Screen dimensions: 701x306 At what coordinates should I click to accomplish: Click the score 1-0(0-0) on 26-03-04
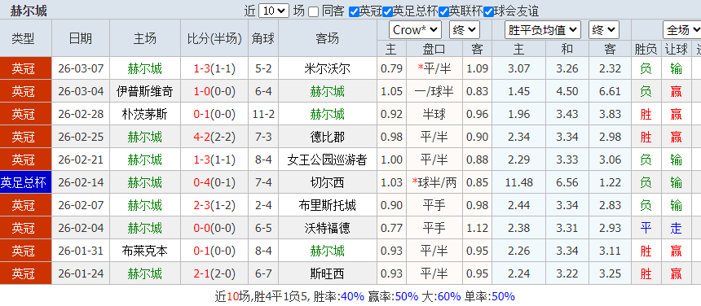click(x=214, y=91)
